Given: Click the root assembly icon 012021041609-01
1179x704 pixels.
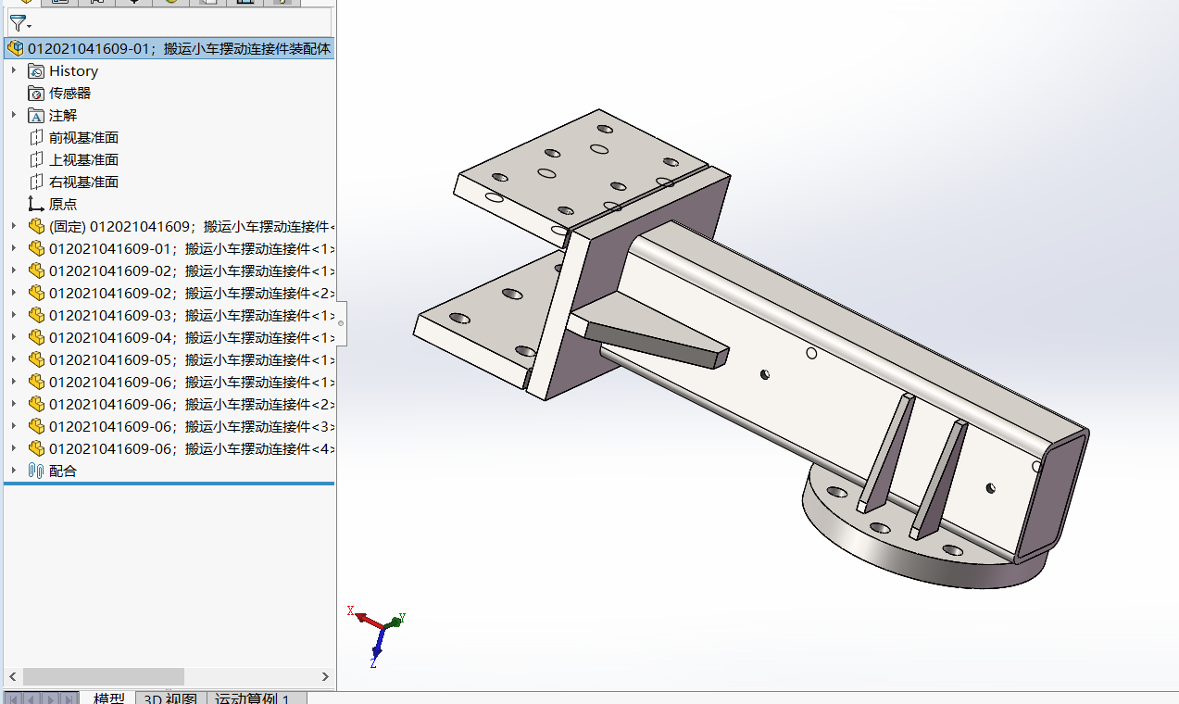Looking at the screenshot, I should (x=16, y=48).
